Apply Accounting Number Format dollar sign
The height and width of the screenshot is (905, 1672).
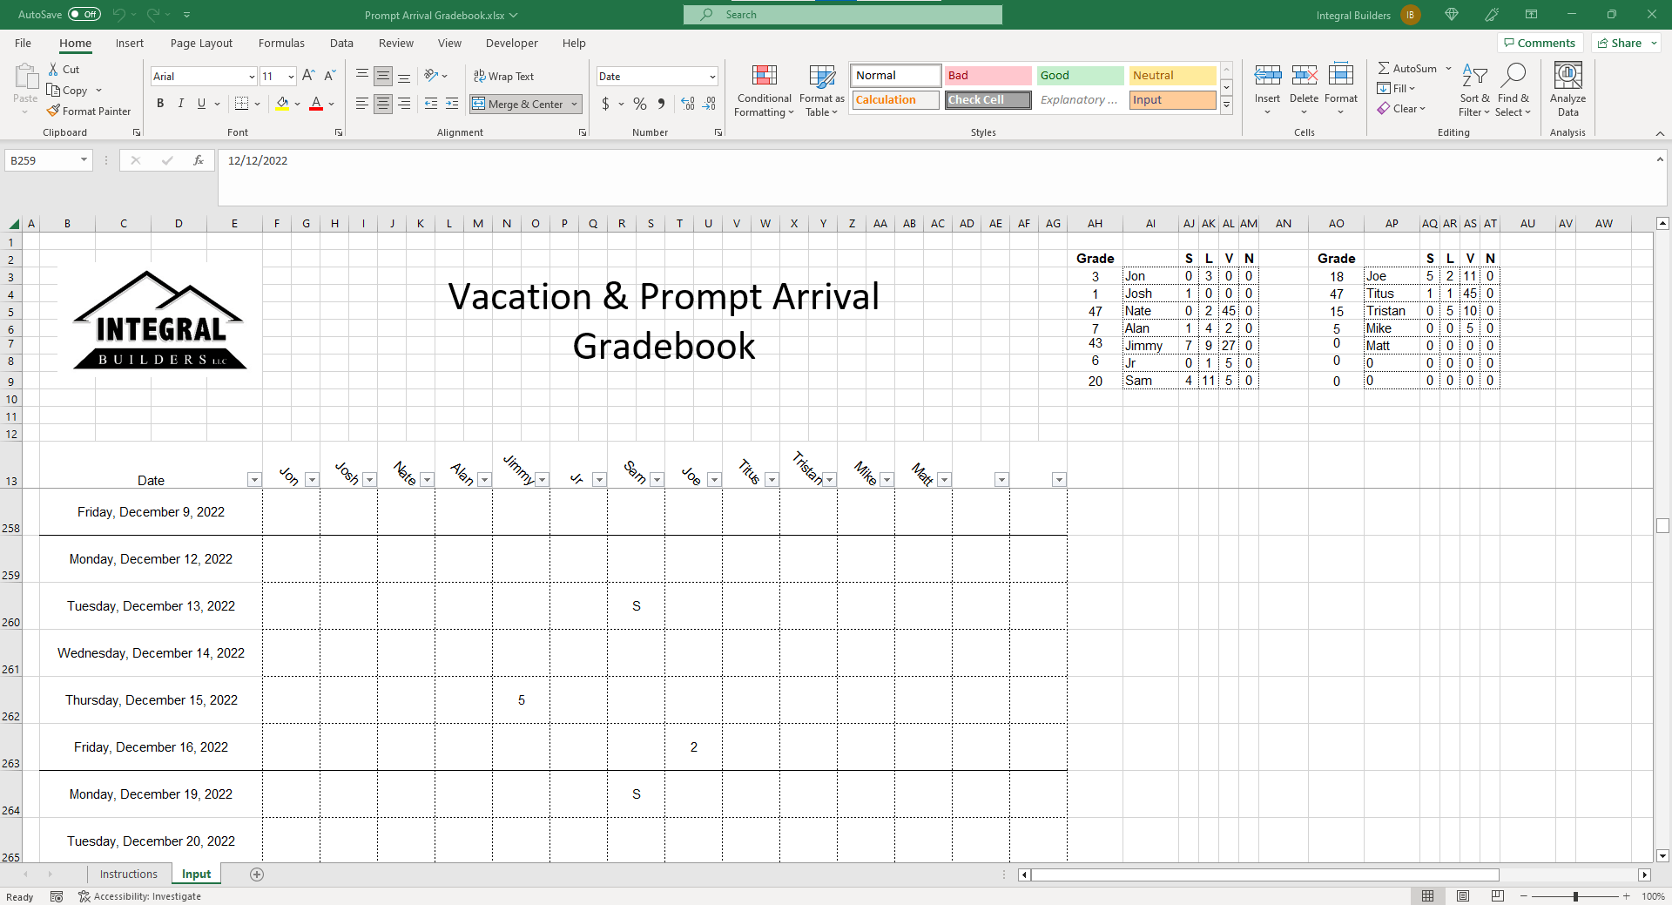[606, 104]
